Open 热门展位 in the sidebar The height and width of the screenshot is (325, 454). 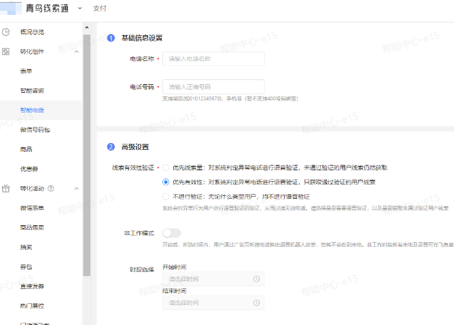32,306
